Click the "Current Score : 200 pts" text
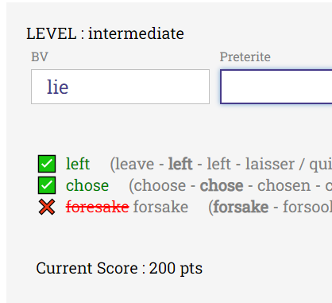Screen dimensions: 332x303 pyautogui.click(x=119, y=268)
